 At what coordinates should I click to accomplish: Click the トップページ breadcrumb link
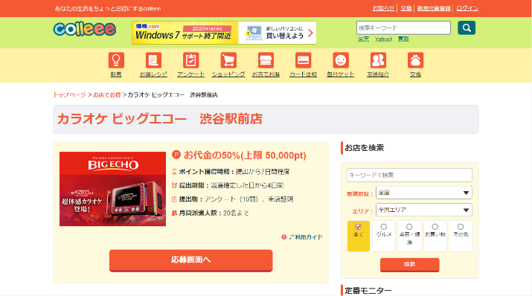coord(69,95)
